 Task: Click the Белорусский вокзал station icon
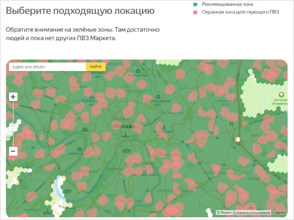point(92,97)
